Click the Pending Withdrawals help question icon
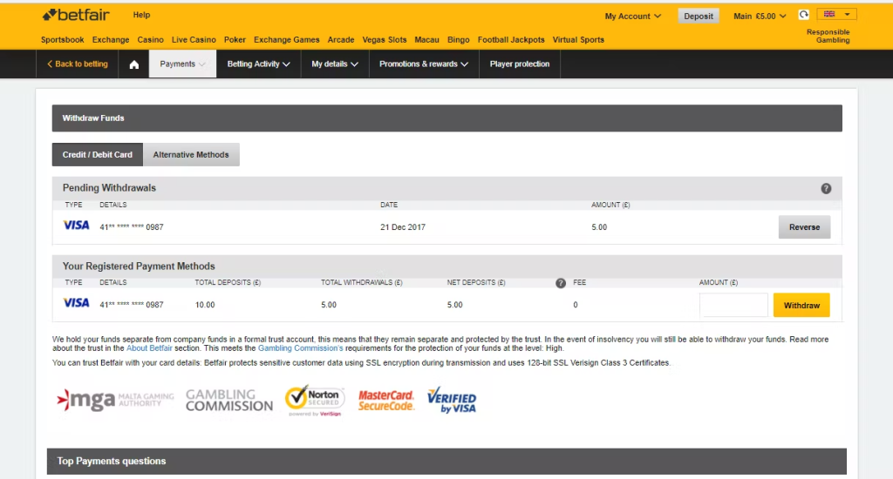Screen dimensions: 893x479 826,188
